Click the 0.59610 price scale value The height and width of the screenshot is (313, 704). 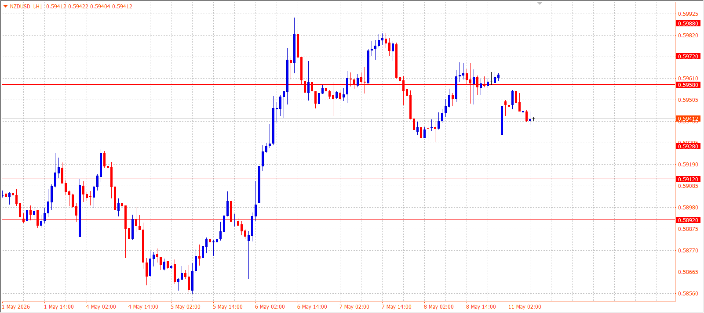click(x=688, y=79)
